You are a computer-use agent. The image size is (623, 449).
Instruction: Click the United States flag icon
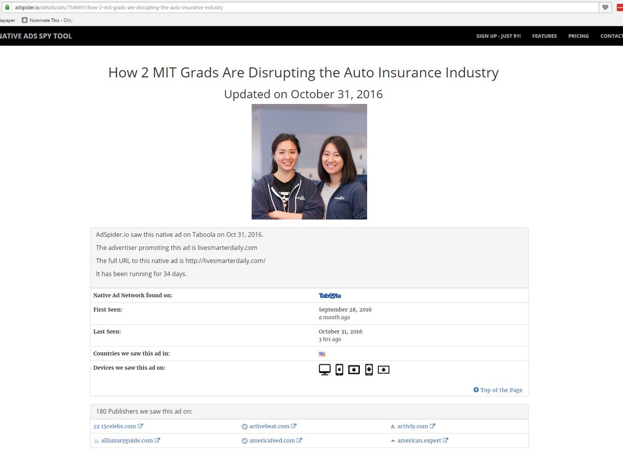tap(322, 354)
